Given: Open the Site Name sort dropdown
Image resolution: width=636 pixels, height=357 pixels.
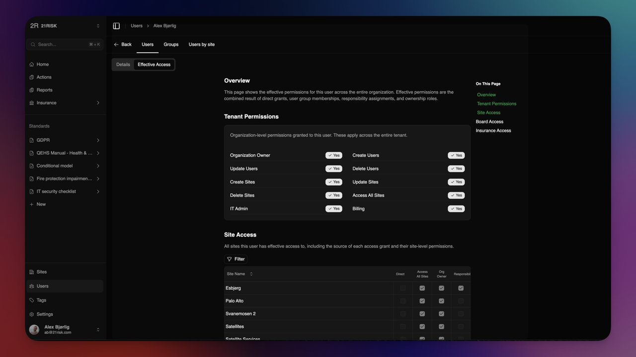Looking at the screenshot, I should pos(251,274).
